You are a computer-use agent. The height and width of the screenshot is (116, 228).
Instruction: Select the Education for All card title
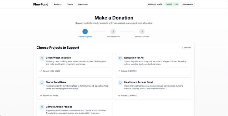pyautogui.click(x=134, y=58)
